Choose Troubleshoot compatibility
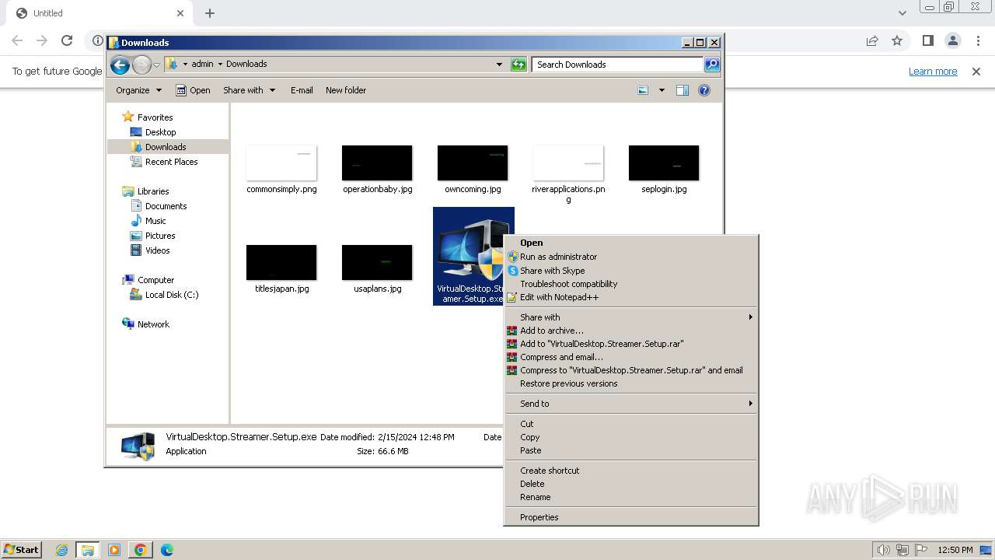The height and width of the screenshot is (560, 995). (631, 284)
